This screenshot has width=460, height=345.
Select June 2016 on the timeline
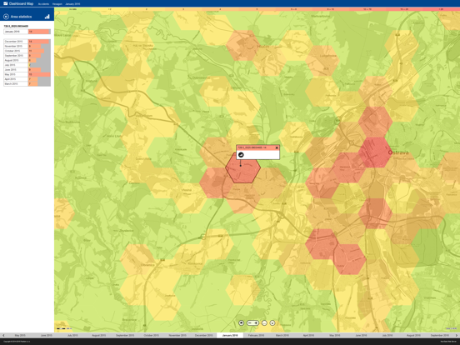point(361,335)
